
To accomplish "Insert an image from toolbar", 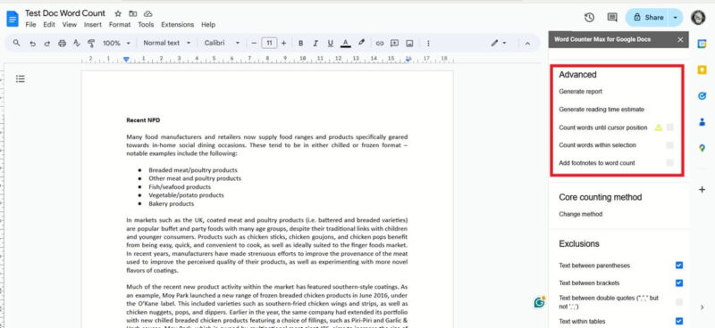I will pyautogui.click(x=409, y=43).
